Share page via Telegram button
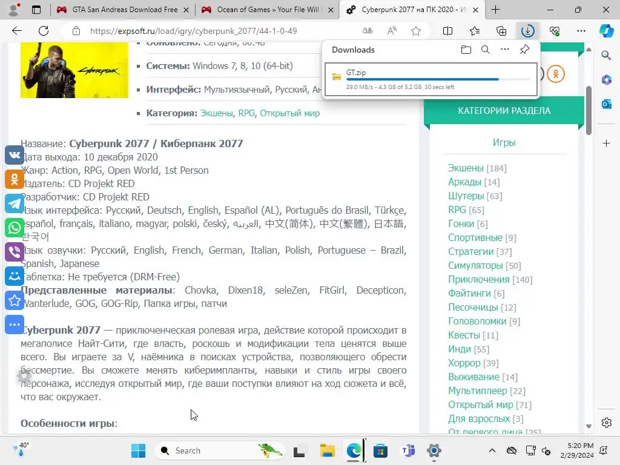 tap(15, 203)
